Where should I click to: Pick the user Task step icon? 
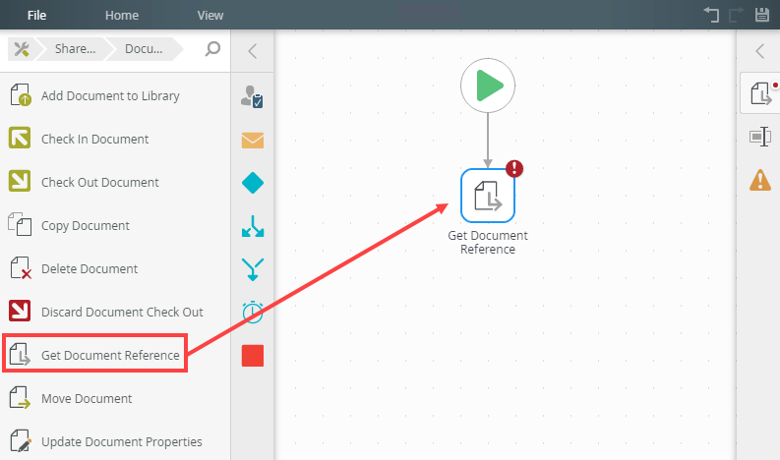pos(252,96)
